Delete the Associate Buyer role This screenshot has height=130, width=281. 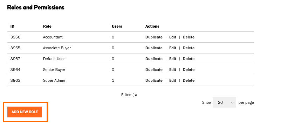pos(189,48)
